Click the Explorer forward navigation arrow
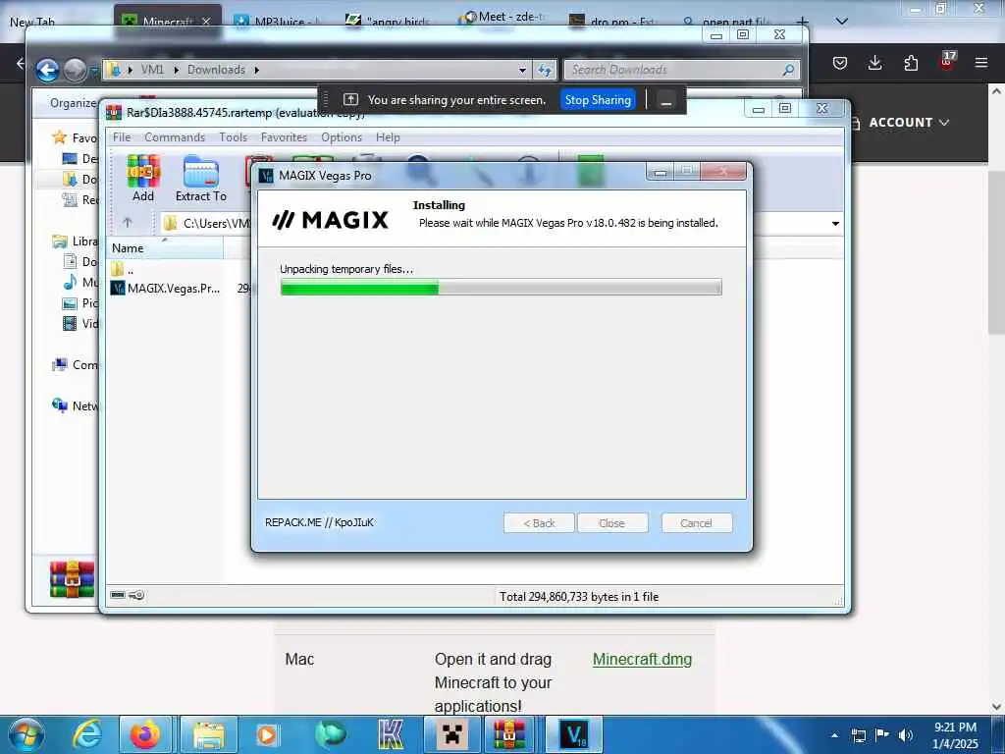Image resolution: width=1005 pixels, height=754 pixels. tap(75, 70)
